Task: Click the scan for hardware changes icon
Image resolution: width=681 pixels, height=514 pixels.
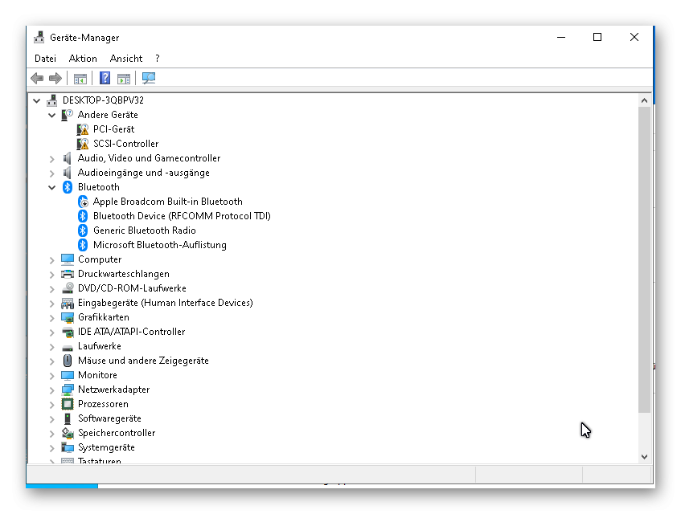Action: pos(149,78)
